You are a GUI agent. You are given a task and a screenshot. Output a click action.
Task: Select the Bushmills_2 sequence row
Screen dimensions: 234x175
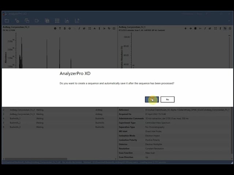[x=60, y=123]
